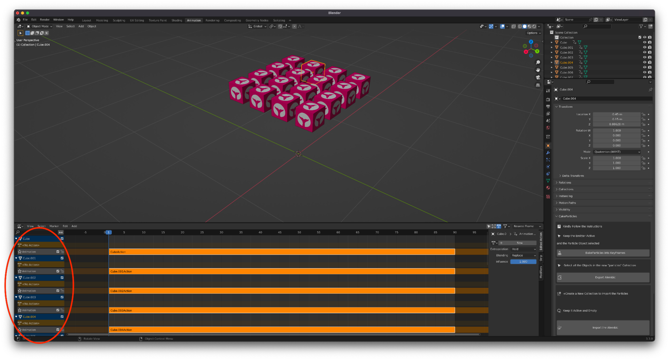Open the Object Data mesh properties tab

click(548, 181)
